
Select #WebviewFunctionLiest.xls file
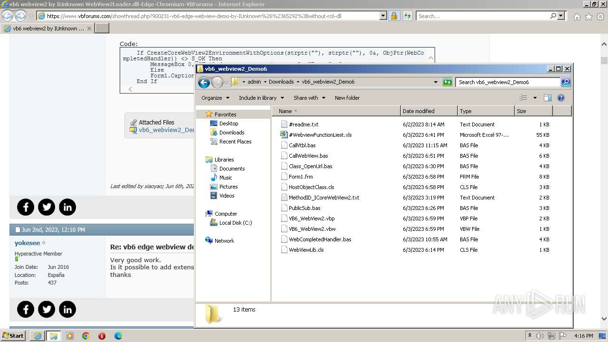coord(320,135)
